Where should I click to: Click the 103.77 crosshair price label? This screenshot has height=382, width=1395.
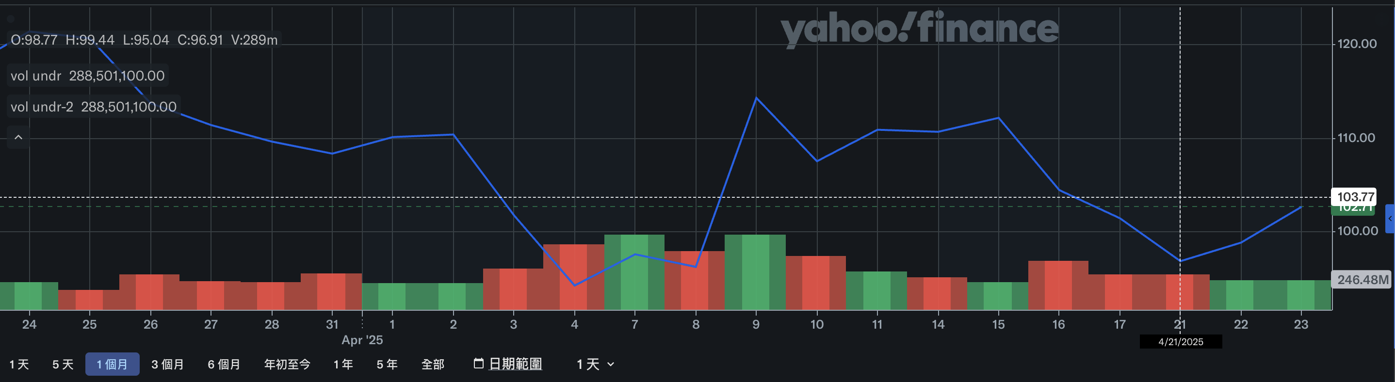[1355, 196]
